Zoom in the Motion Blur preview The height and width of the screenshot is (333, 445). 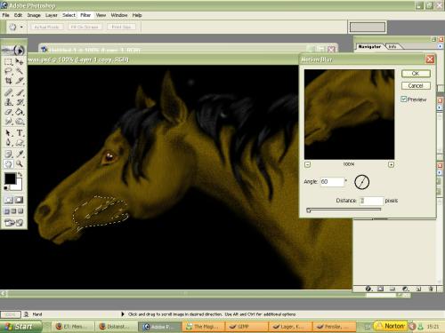[x=392, y=164]
